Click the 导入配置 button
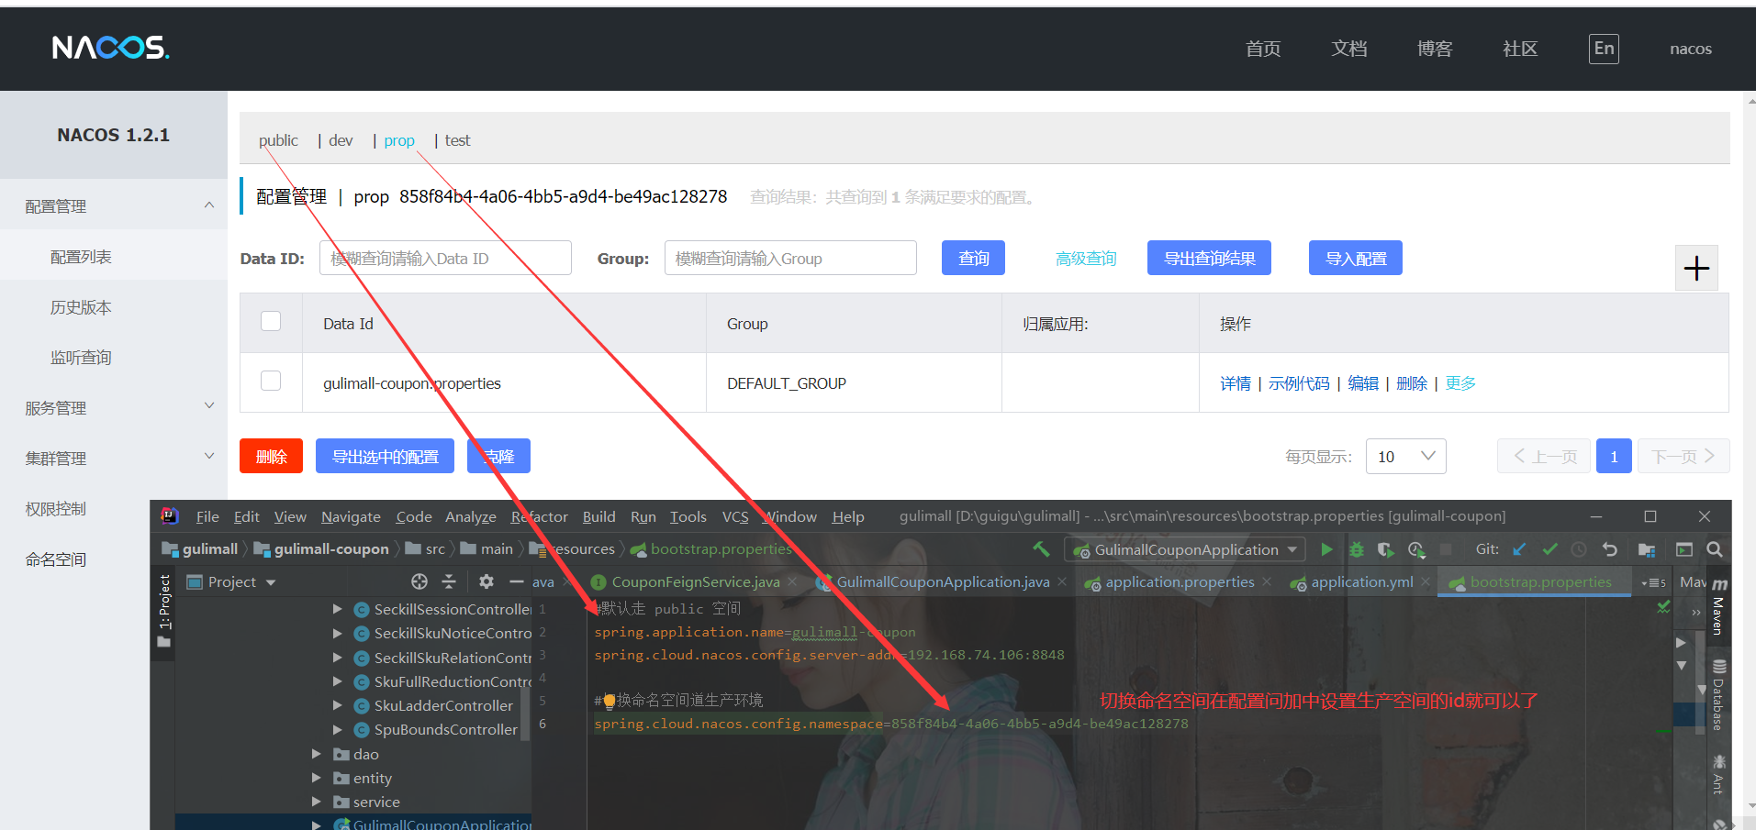 pyautogui.click(x=1356, y=258)
